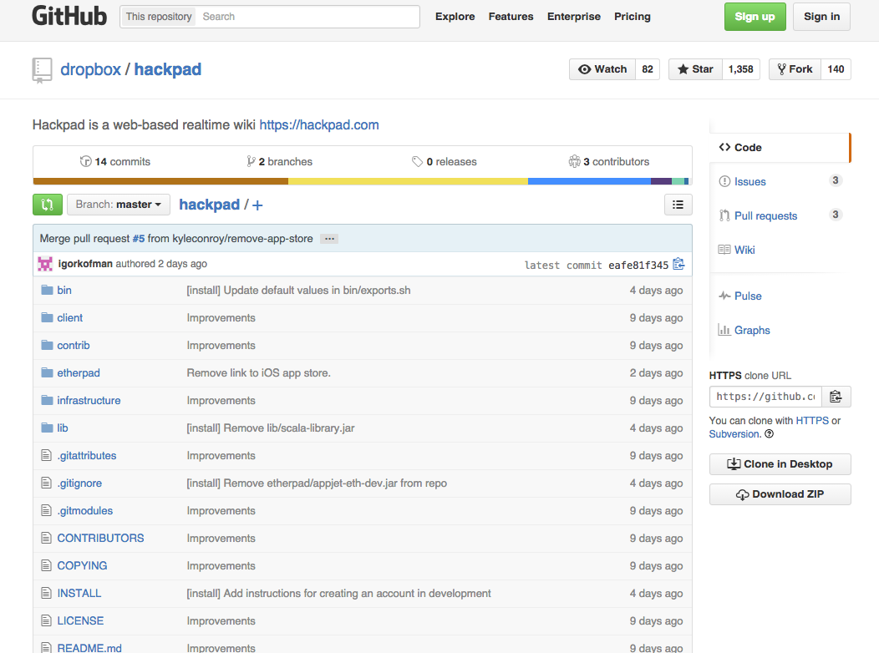This screenshot has height=653, width=879.
Task: Click the .gitignore file icon
Action: pyautogui.click(x=47, y=483)
